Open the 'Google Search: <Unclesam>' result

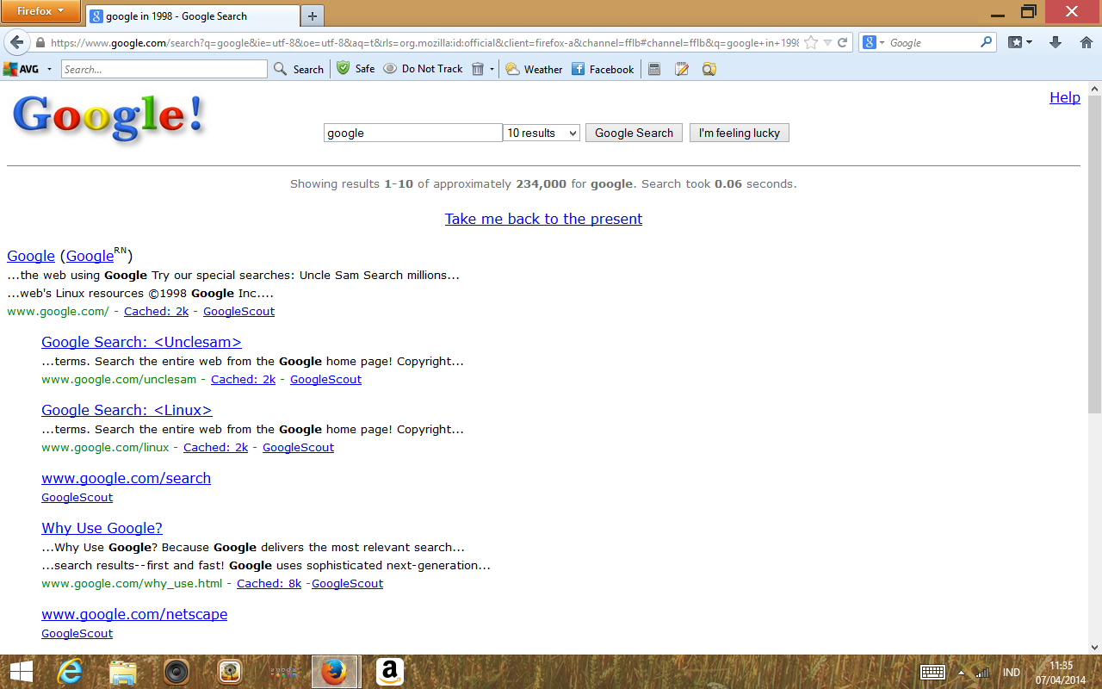pos(141,342)
